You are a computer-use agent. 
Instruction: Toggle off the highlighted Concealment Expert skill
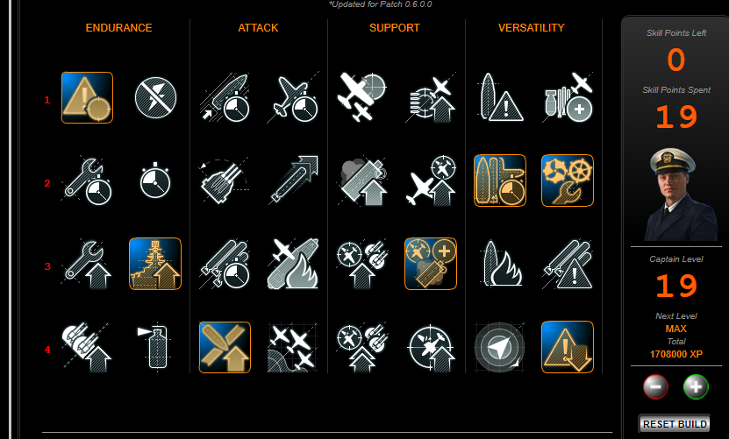568,347
